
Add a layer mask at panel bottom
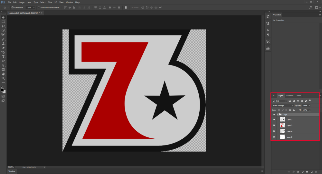point(298,172)
